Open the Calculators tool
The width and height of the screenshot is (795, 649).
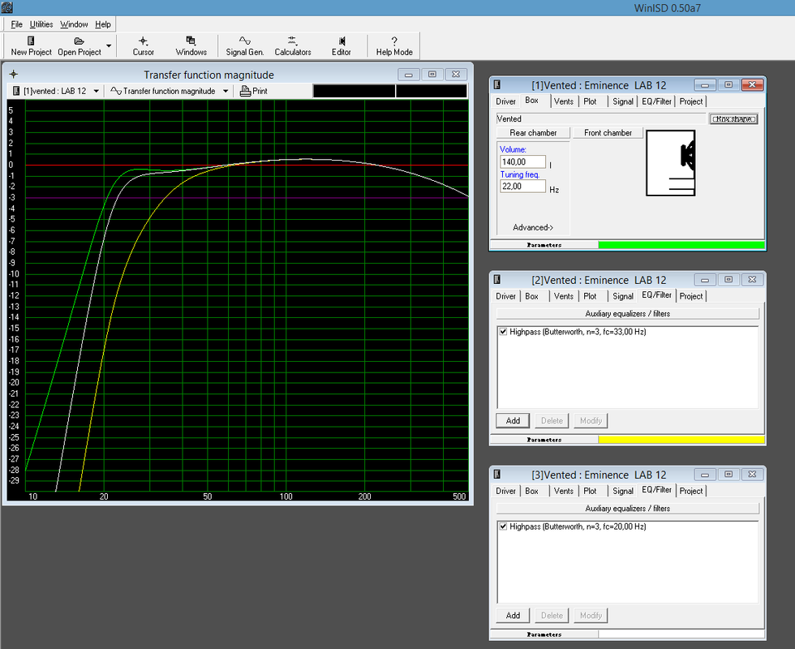point(293,45)
